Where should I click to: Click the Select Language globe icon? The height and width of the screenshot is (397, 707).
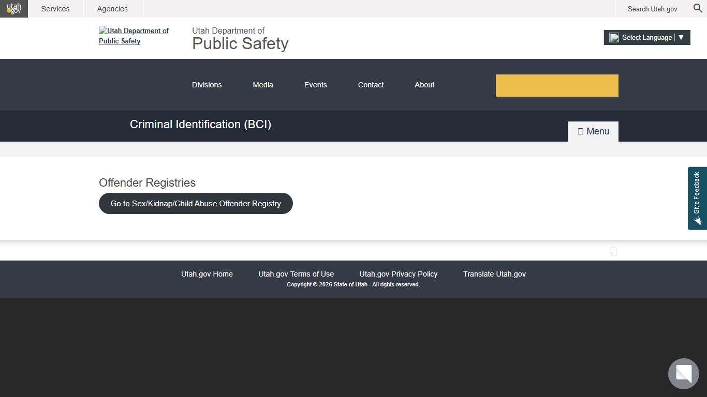point(614,37)
